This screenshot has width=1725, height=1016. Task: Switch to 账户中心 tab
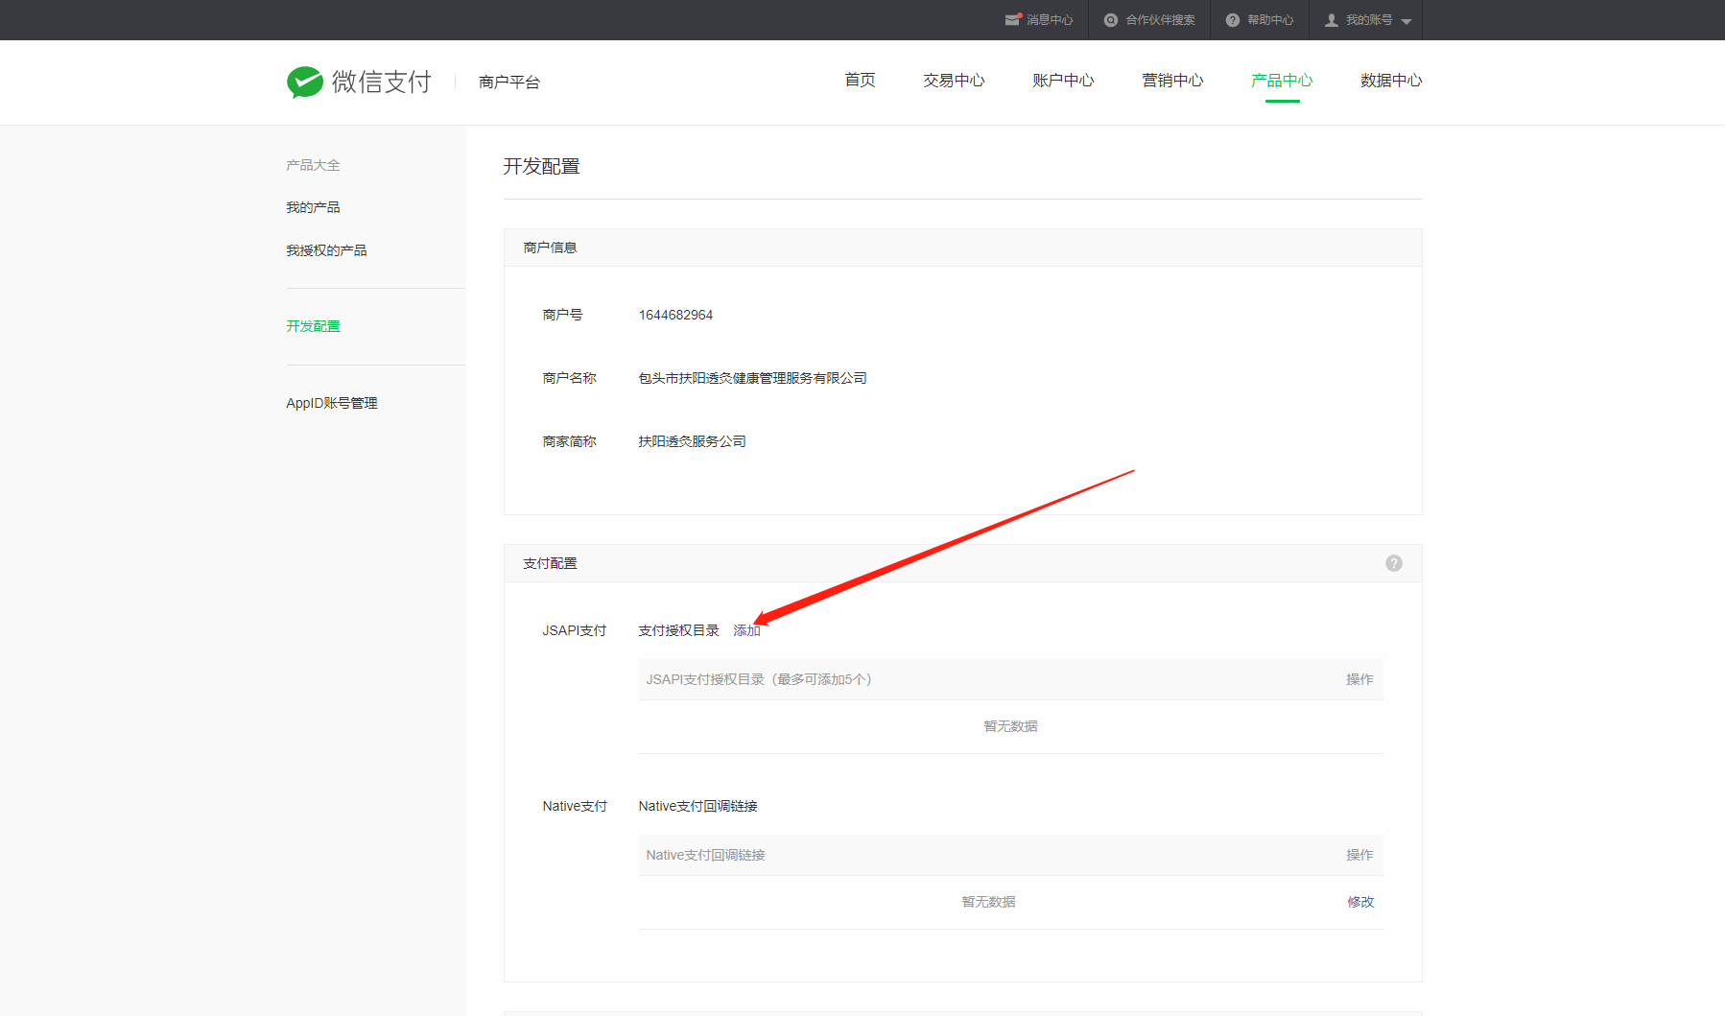pyautogui.click(x=1063, y=81)
